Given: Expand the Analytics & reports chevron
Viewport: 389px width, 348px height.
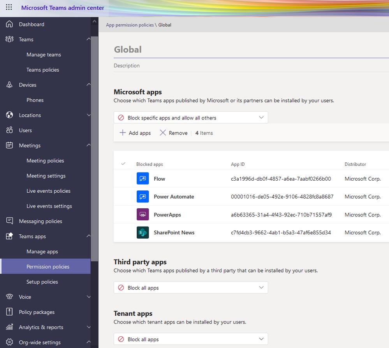Looking at the screenshot, I should (88, 327).
